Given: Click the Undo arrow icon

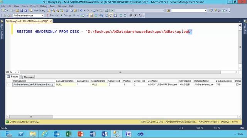Looking at the screenshot, I should [x=81, y=10].
